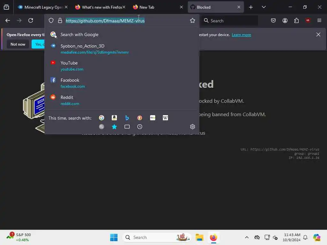This screenshot has width=327, height=245.
Task: Select Reddit suggestion
Action: coord(122,100)
